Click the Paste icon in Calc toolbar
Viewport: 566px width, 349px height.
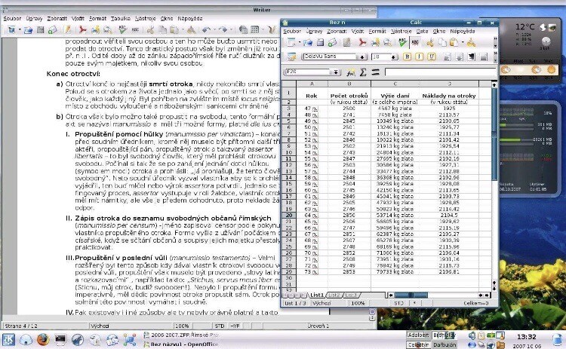tap(454, 43)
